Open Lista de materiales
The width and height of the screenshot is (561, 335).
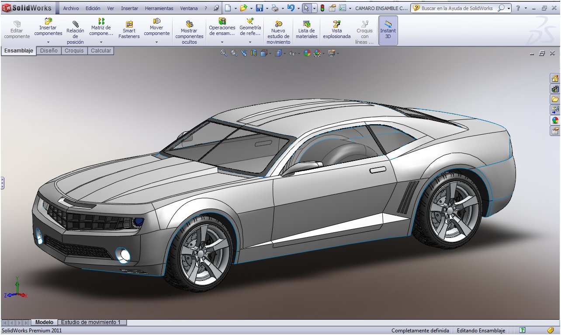click(306, 30)
